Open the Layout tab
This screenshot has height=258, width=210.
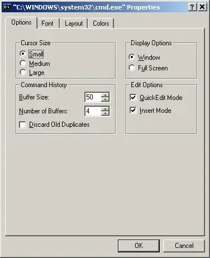point(74,23)
